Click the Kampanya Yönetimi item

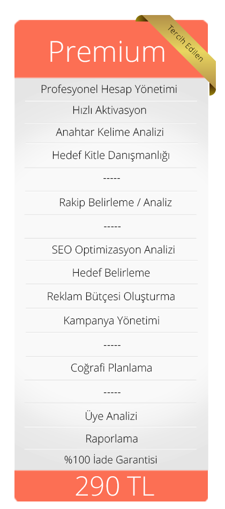pyautogui.click(x=111, y=321)
